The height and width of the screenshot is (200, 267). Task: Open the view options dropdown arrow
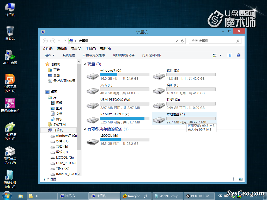point(220,55)
